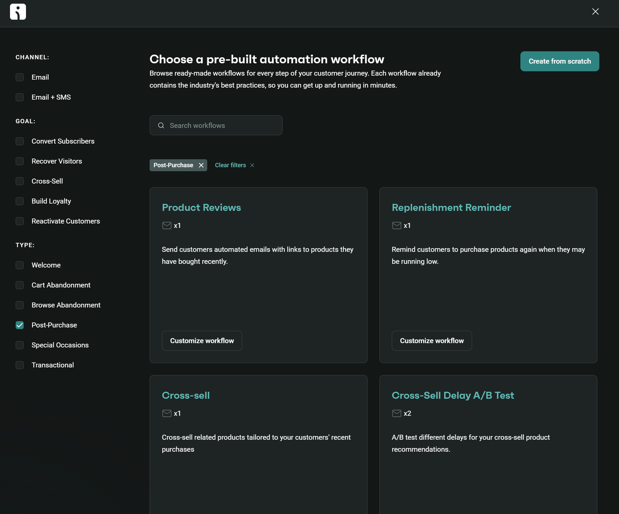Check the Cart Abandonment type filter
This screenshot has width=619, height=514.
20,285
